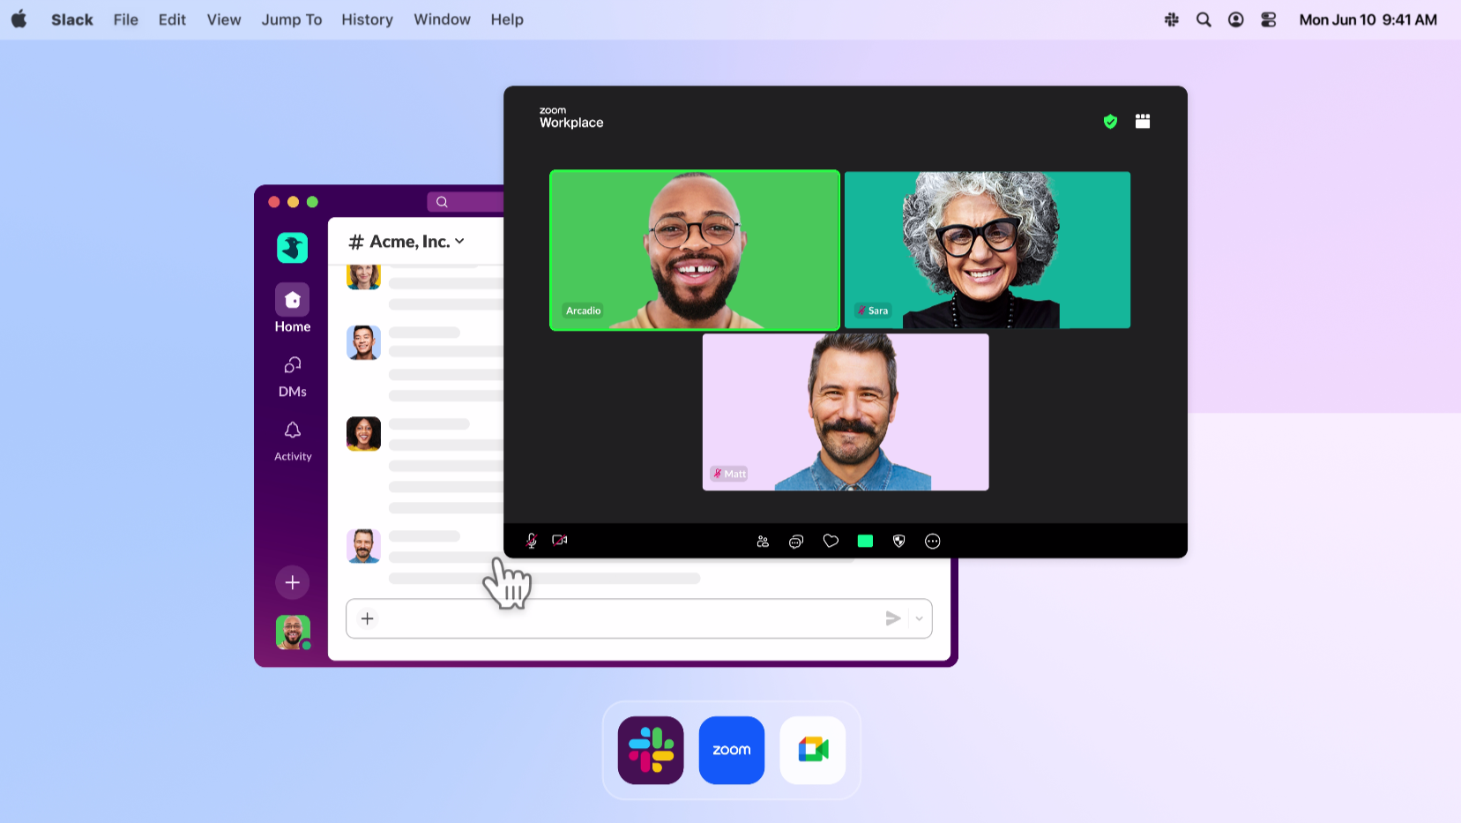
Task: Turn on the Zoom camera
Action: point(559,541)
